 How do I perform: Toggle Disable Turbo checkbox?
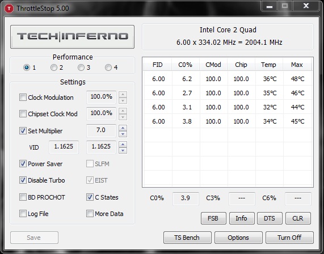click(23, 180)
